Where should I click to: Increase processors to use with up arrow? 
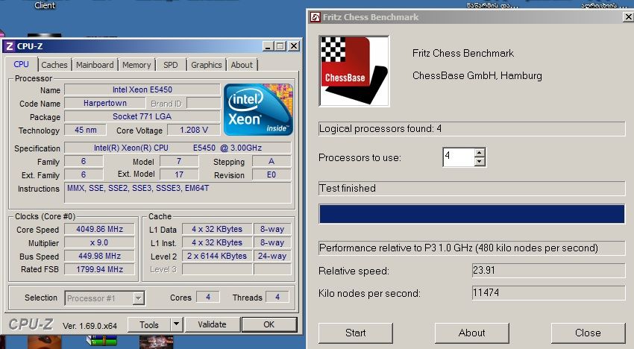pyautogui.click(x=479, y=153)
